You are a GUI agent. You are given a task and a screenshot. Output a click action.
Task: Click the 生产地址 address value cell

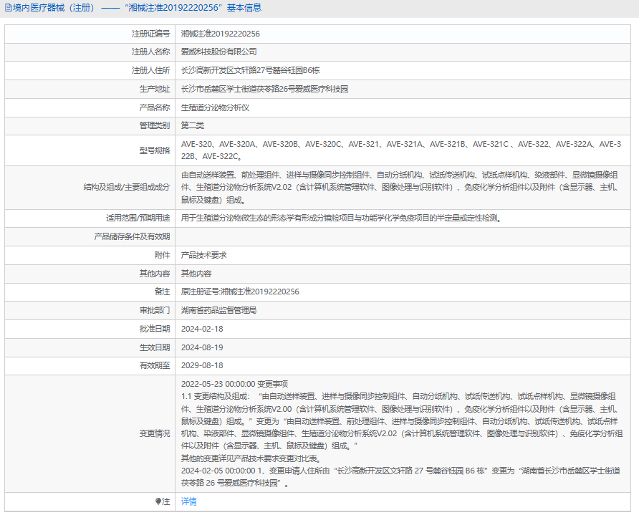tap(264, 89)
